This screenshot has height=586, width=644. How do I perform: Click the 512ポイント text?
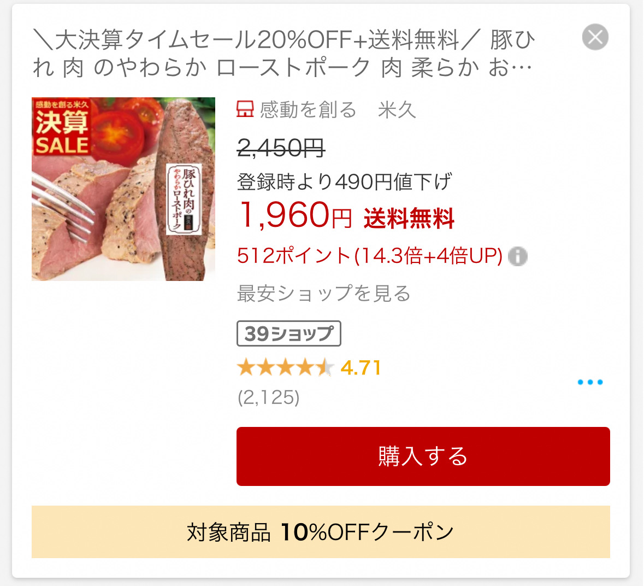293,256
